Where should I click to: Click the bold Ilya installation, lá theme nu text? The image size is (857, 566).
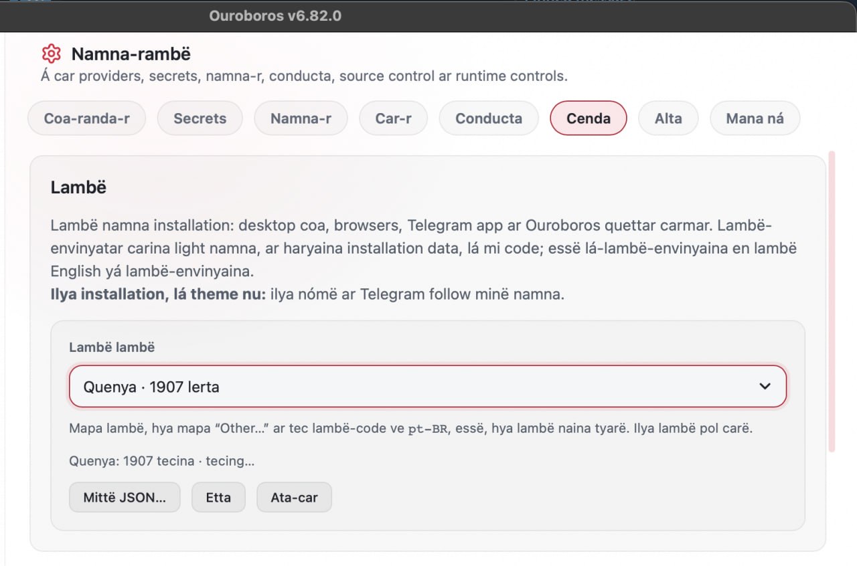tap(159, 294)
